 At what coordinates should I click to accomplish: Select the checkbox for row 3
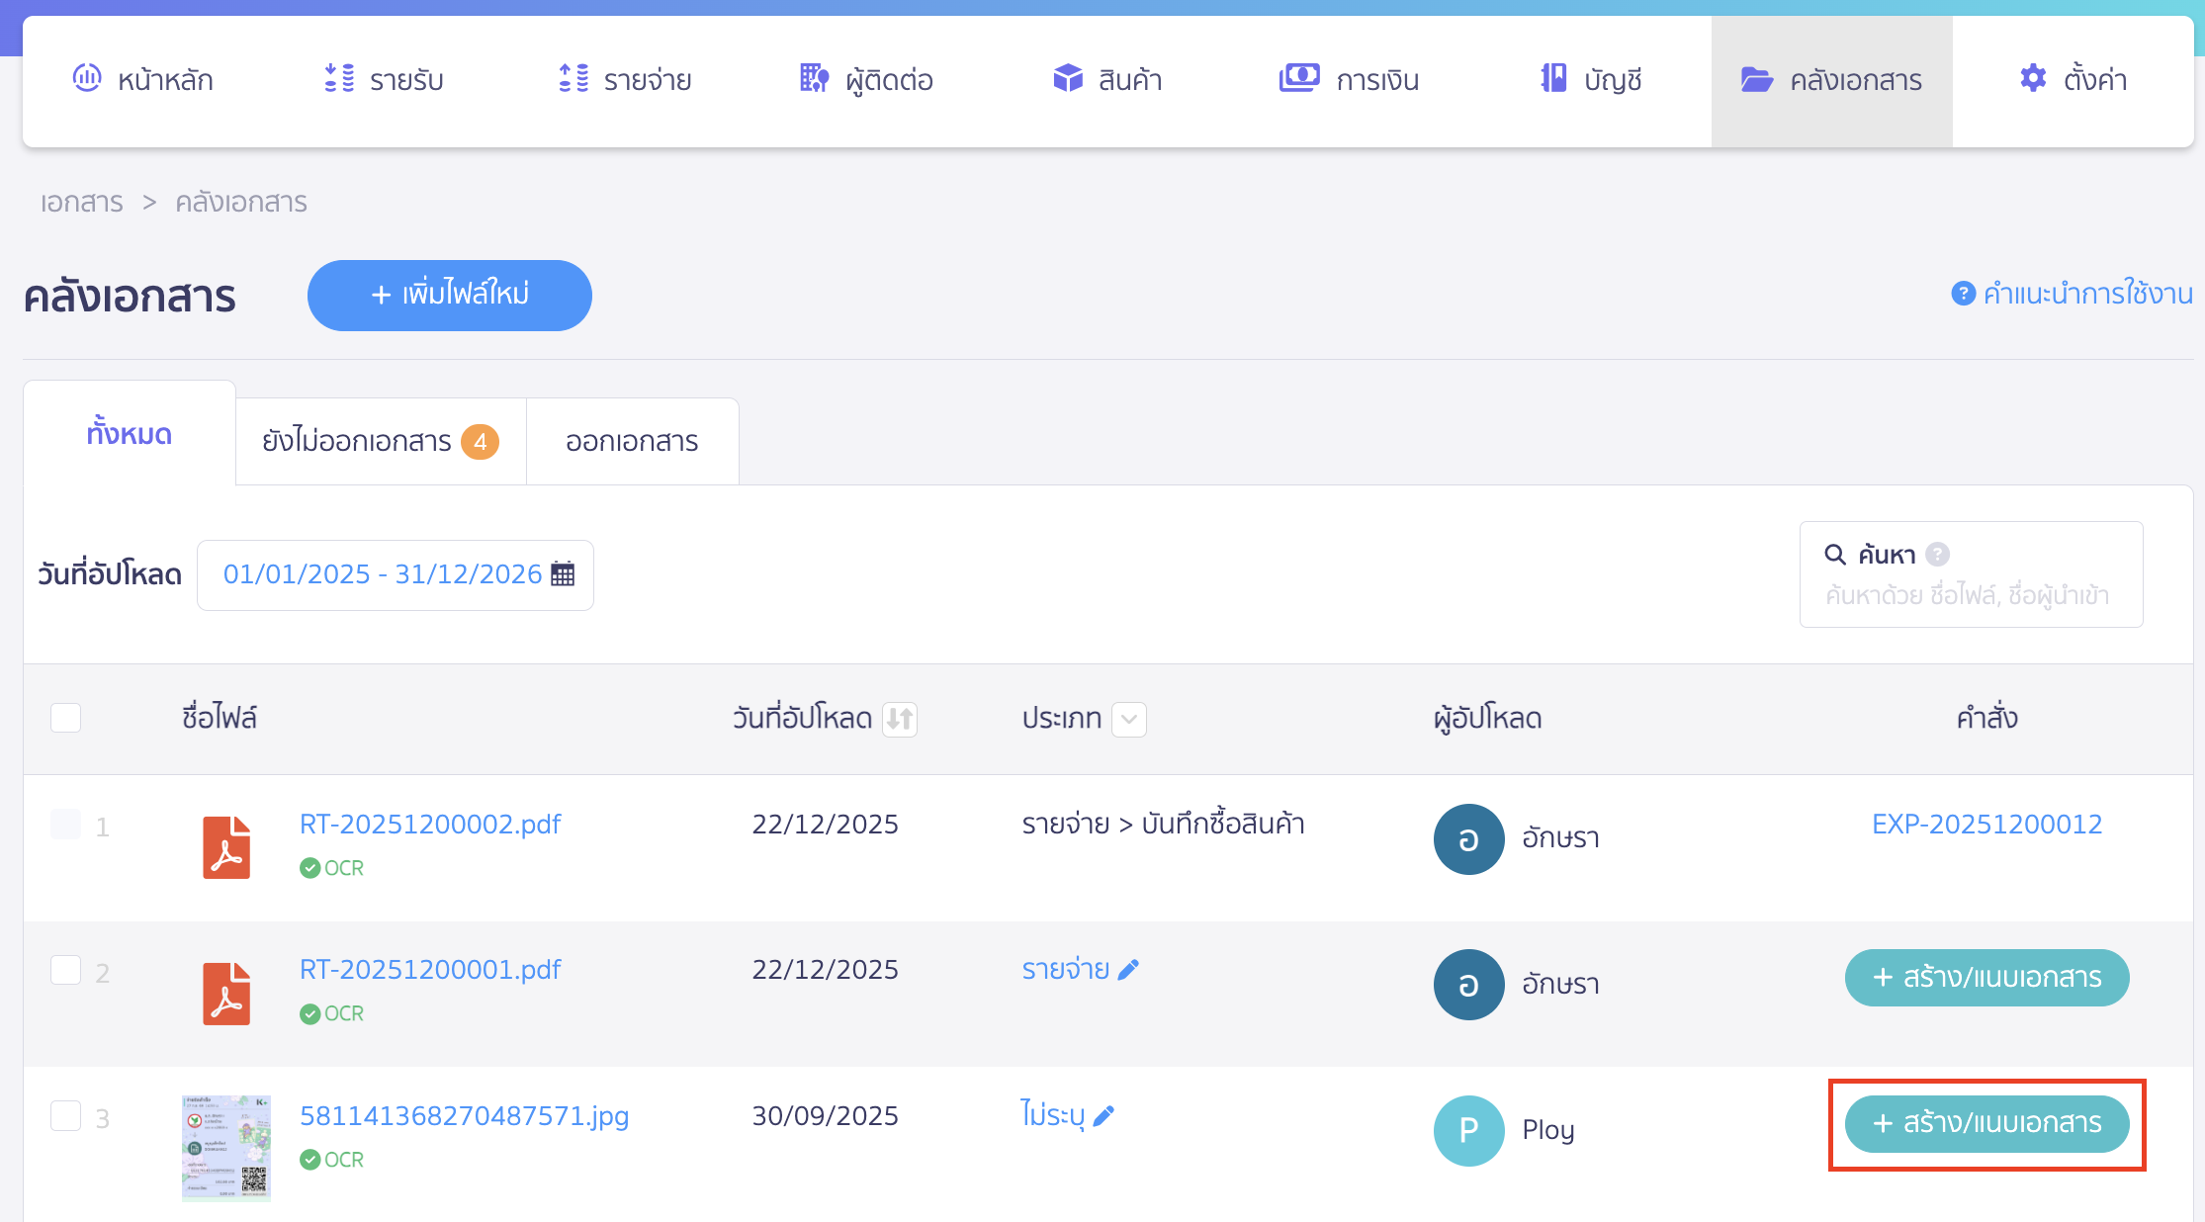coord(66,1116)
